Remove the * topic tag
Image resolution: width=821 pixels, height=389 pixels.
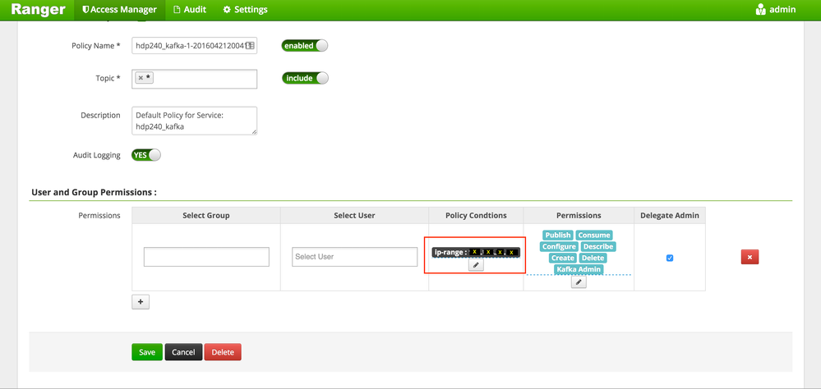coord(141,78)
